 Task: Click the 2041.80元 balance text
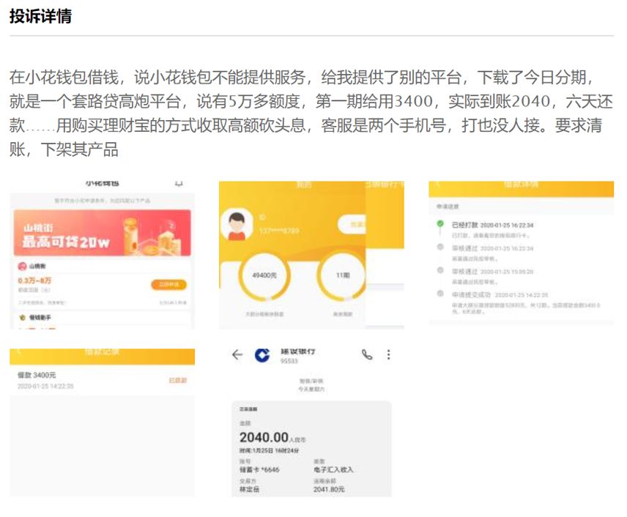click(329, 489)
